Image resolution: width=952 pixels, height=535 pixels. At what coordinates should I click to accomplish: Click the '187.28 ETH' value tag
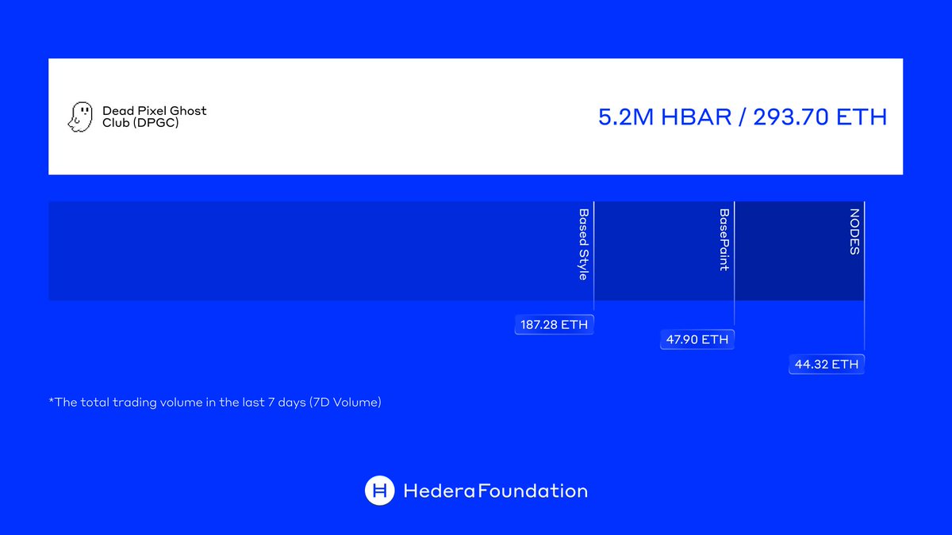tap(554, 324)
